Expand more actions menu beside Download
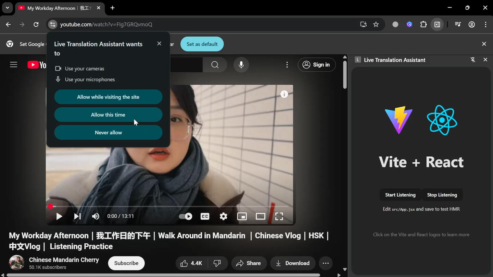The image size is (493, 277). [x=326, y=263]
